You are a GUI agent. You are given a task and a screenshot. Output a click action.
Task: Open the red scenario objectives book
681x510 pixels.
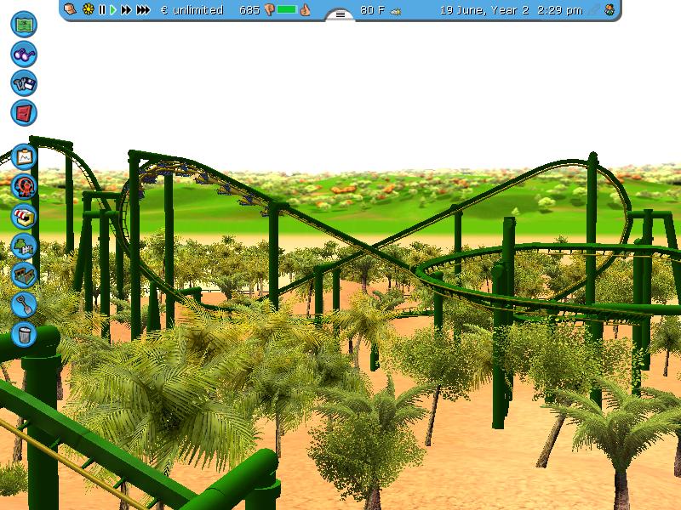[24, 113]
